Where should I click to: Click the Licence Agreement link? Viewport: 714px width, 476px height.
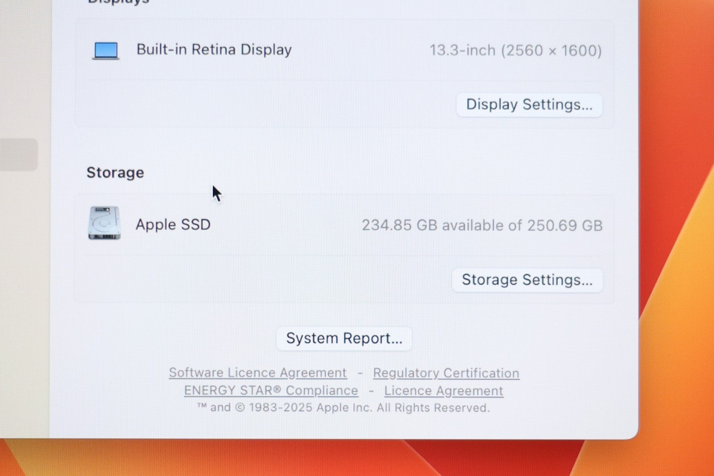[x=444, y=391]
